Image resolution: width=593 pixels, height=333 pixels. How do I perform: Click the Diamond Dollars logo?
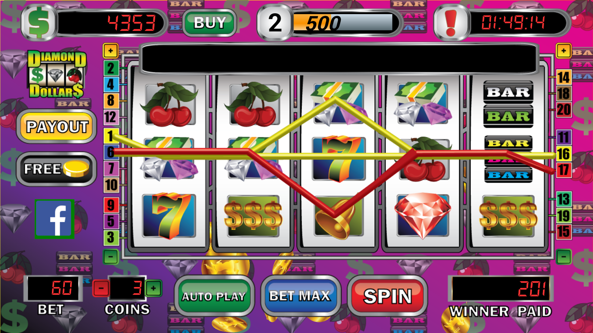[x=57, y=74]
